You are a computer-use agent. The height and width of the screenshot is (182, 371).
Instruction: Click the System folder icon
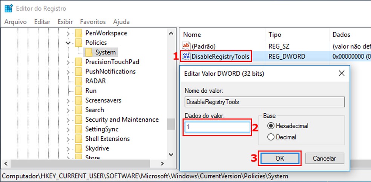click(x=89, y=52)
